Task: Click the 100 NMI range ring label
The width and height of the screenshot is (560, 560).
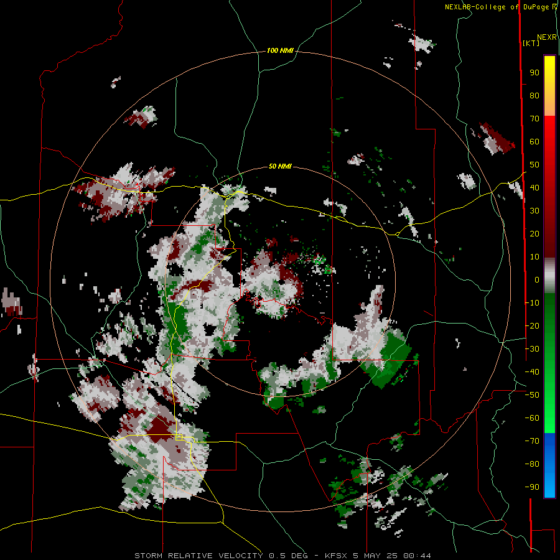Action: pyautogui.click(x=280, y=51)
